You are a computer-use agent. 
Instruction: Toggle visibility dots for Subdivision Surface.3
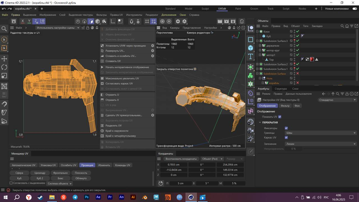tap(294, 41)
